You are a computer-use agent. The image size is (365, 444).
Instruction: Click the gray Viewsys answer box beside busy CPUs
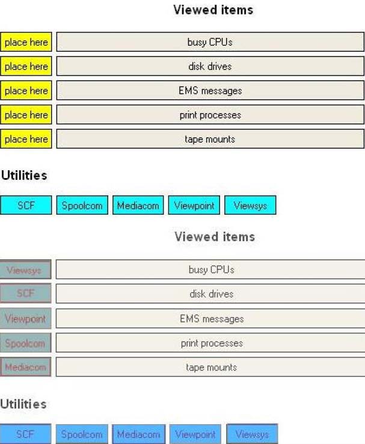pos(25,270)
